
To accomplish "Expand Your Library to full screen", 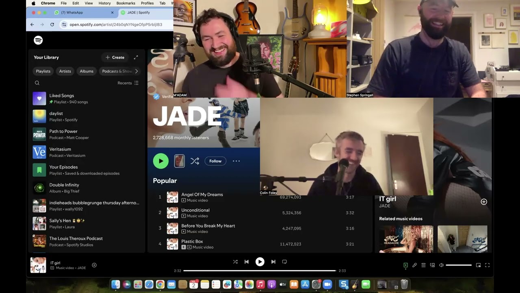I will point(136,57).
